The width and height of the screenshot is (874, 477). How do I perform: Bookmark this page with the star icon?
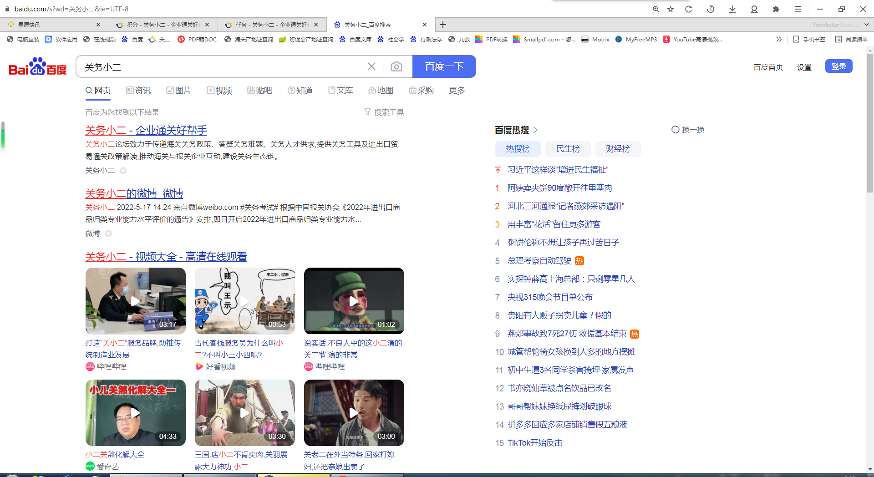click(x=671, y=9)
